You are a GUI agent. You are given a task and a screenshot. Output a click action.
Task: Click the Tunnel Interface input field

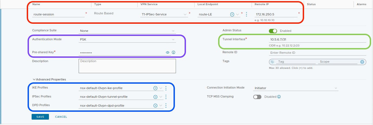(317, 39)
